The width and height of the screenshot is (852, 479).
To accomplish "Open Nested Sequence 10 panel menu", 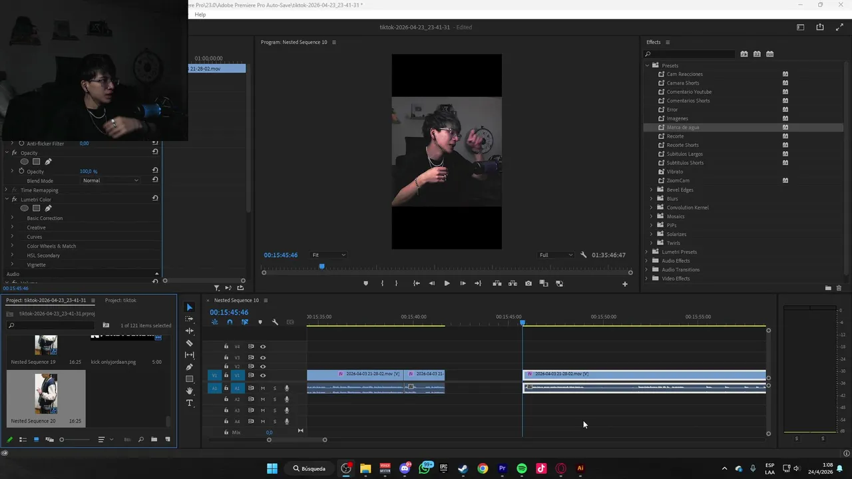I will tap(266, 300).
